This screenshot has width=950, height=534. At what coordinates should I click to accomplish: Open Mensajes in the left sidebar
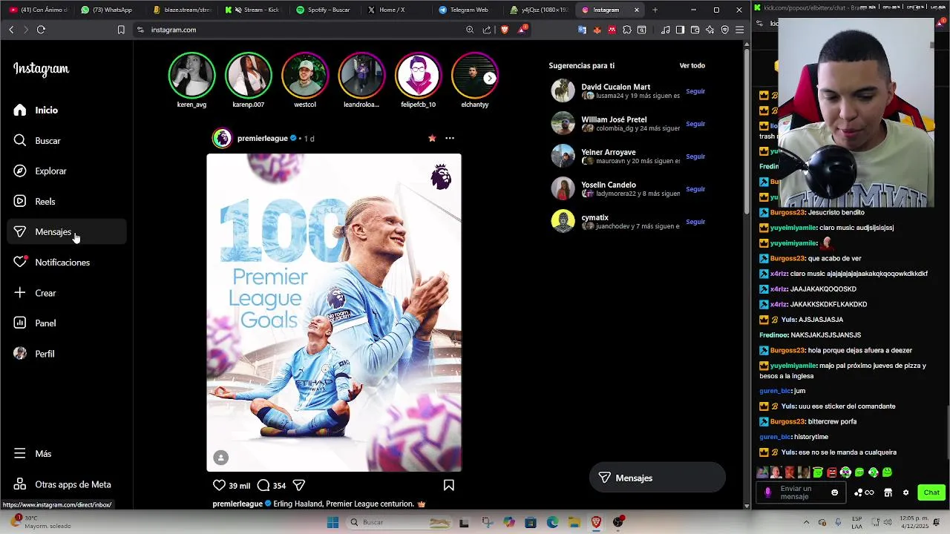pyautogui.click(x=67, y=231)
